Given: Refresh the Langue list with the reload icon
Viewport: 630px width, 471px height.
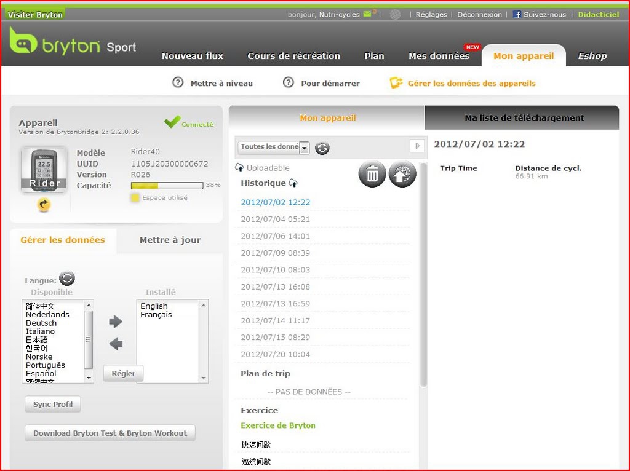Looking at the screenshot, I should click(x=66, y=279).
